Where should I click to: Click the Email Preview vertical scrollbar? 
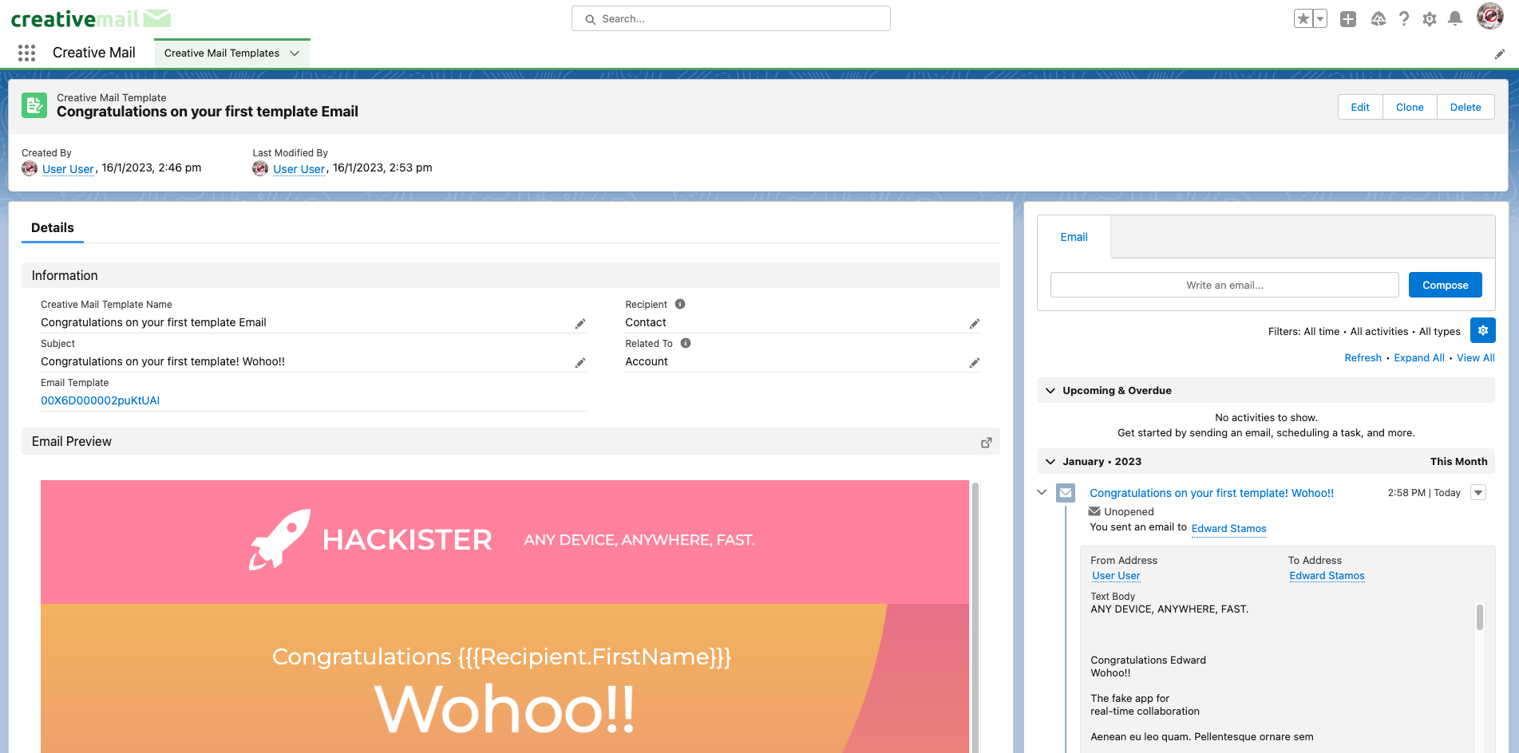pyautogui.click(x=975, y=616)
